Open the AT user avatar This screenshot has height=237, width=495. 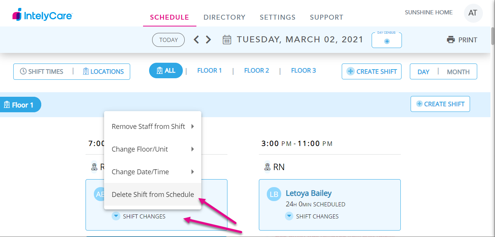coord(473,13)
